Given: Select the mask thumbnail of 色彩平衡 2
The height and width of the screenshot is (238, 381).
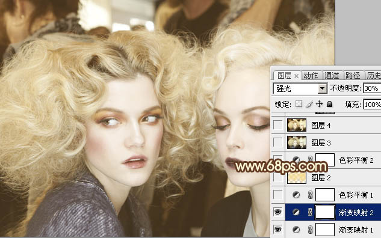Looking at the screenshot, I should [x=325, y=160].
